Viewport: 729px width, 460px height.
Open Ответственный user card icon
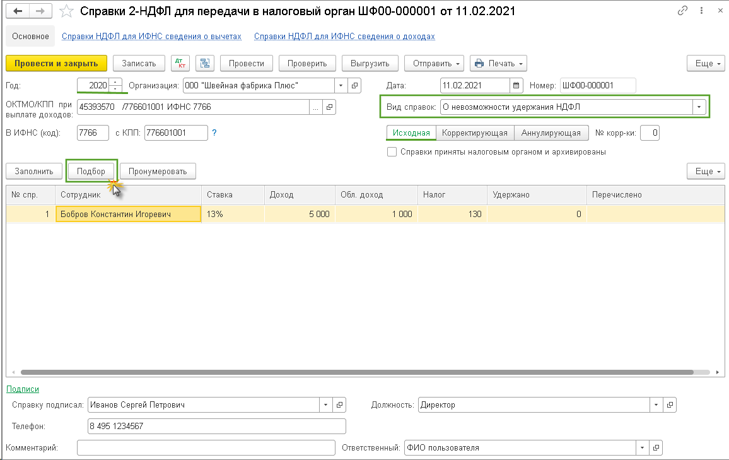click(x=656, y=447)
